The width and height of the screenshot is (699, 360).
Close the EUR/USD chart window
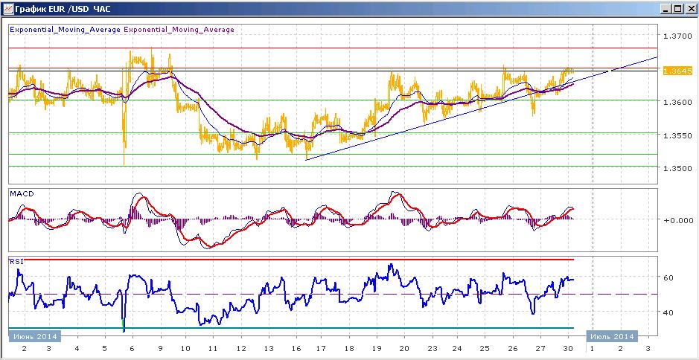click(689, 8)
